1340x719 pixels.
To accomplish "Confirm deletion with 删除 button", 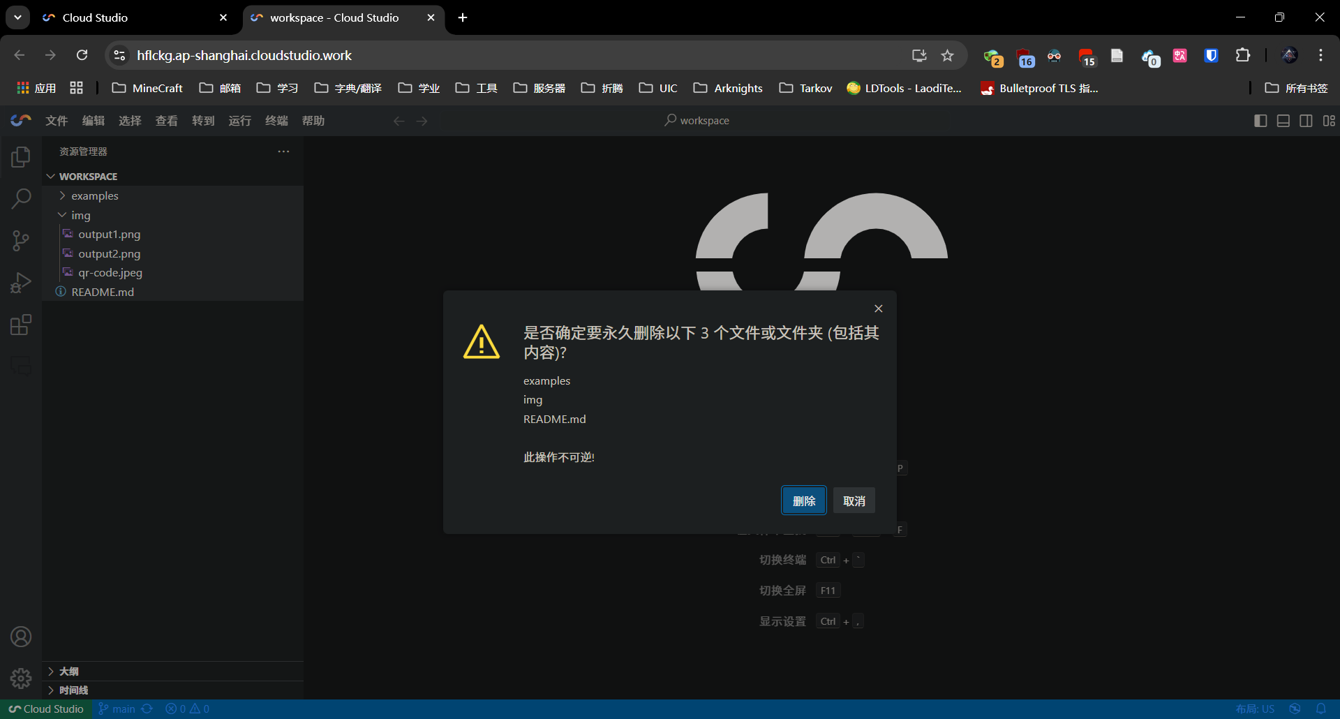I will pyautogui.click(x=804, y=501).
